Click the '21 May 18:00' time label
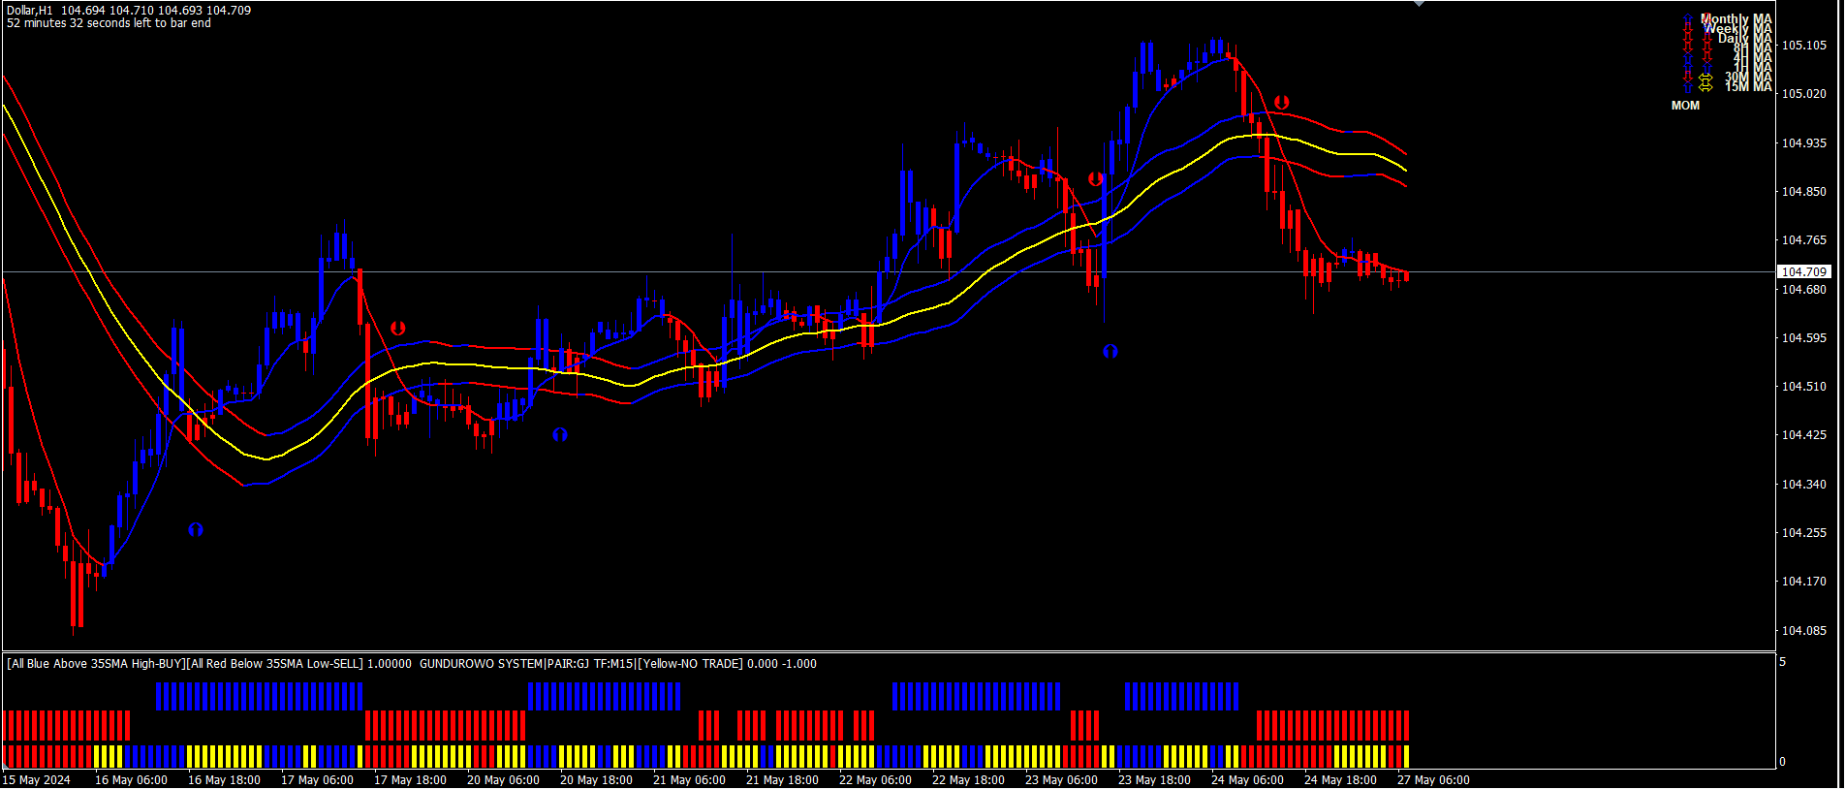Viewport: 1845px width, 789px height. 782,780
